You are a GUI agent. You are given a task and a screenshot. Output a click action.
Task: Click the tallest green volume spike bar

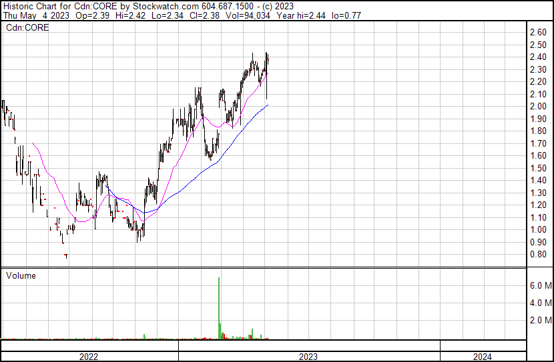tap(219, 307)
